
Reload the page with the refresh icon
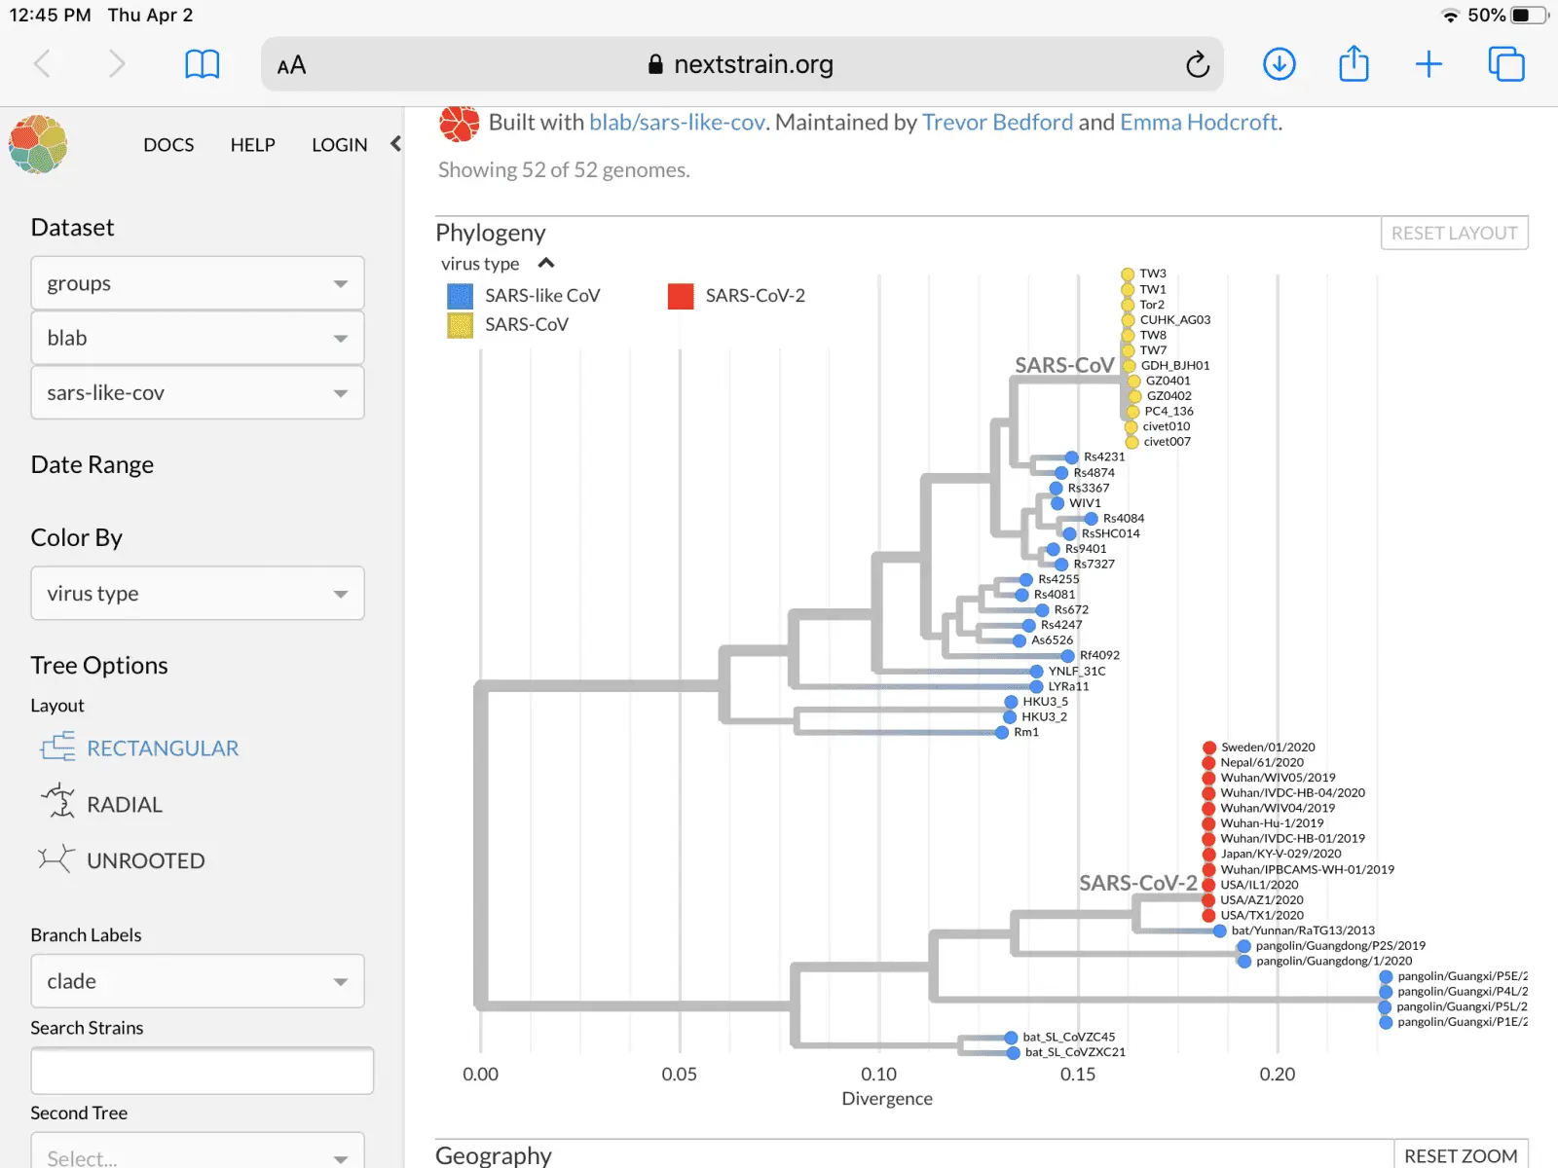point(1197,65)
